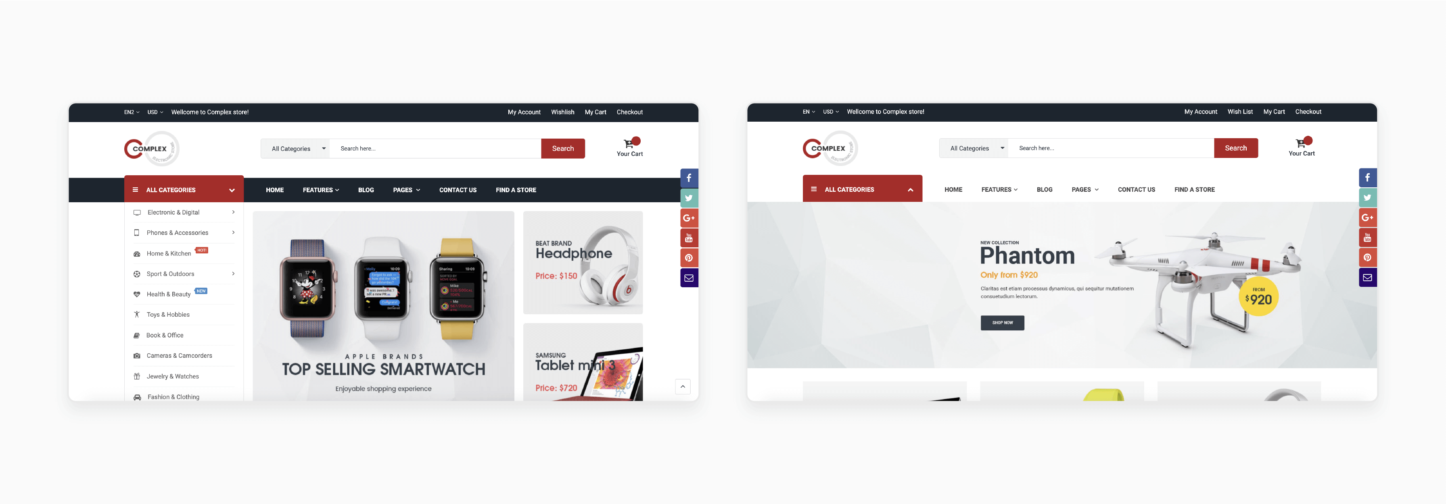Click the CONTACT US menu item
The width and height of the screenshot is (1446, 504).
tap(458, 190)
